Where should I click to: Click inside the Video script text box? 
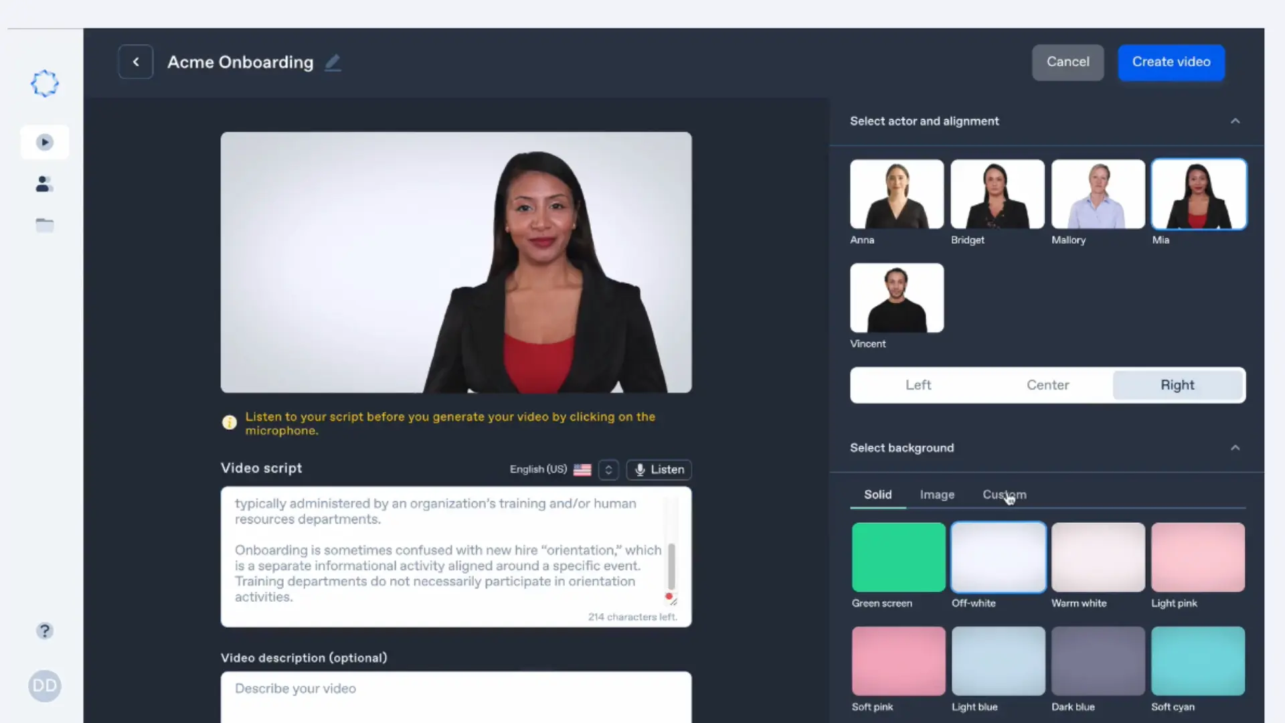tap(456, 557)
